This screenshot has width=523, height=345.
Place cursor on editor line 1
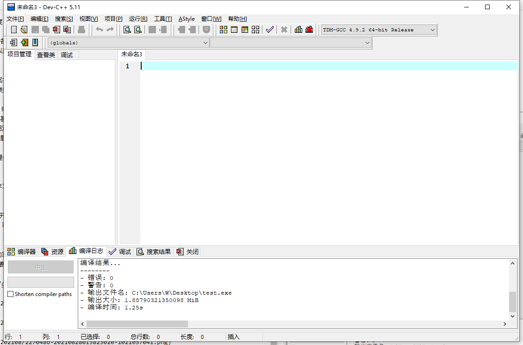click(329, 66)
